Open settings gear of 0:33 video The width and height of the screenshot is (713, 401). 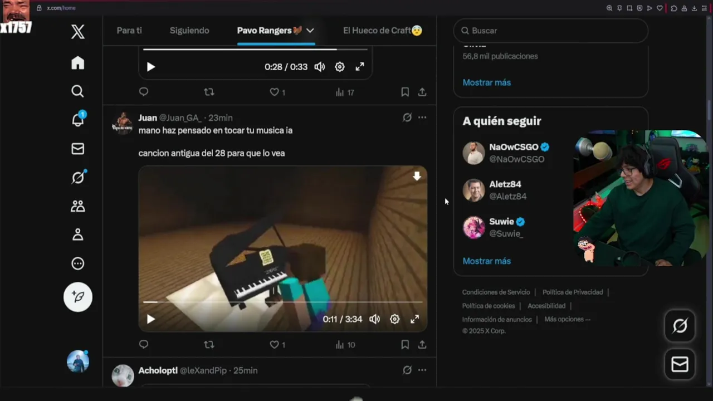(340, 67)
